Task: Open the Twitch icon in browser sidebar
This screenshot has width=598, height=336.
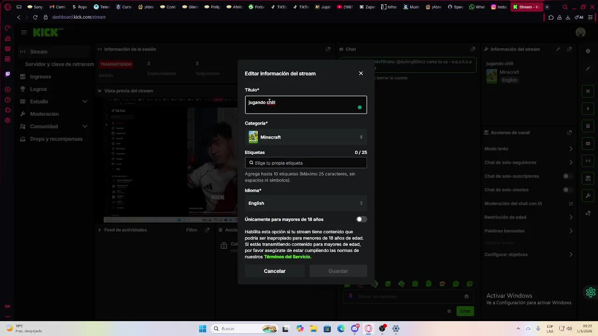Action: [x=7, y=74]
